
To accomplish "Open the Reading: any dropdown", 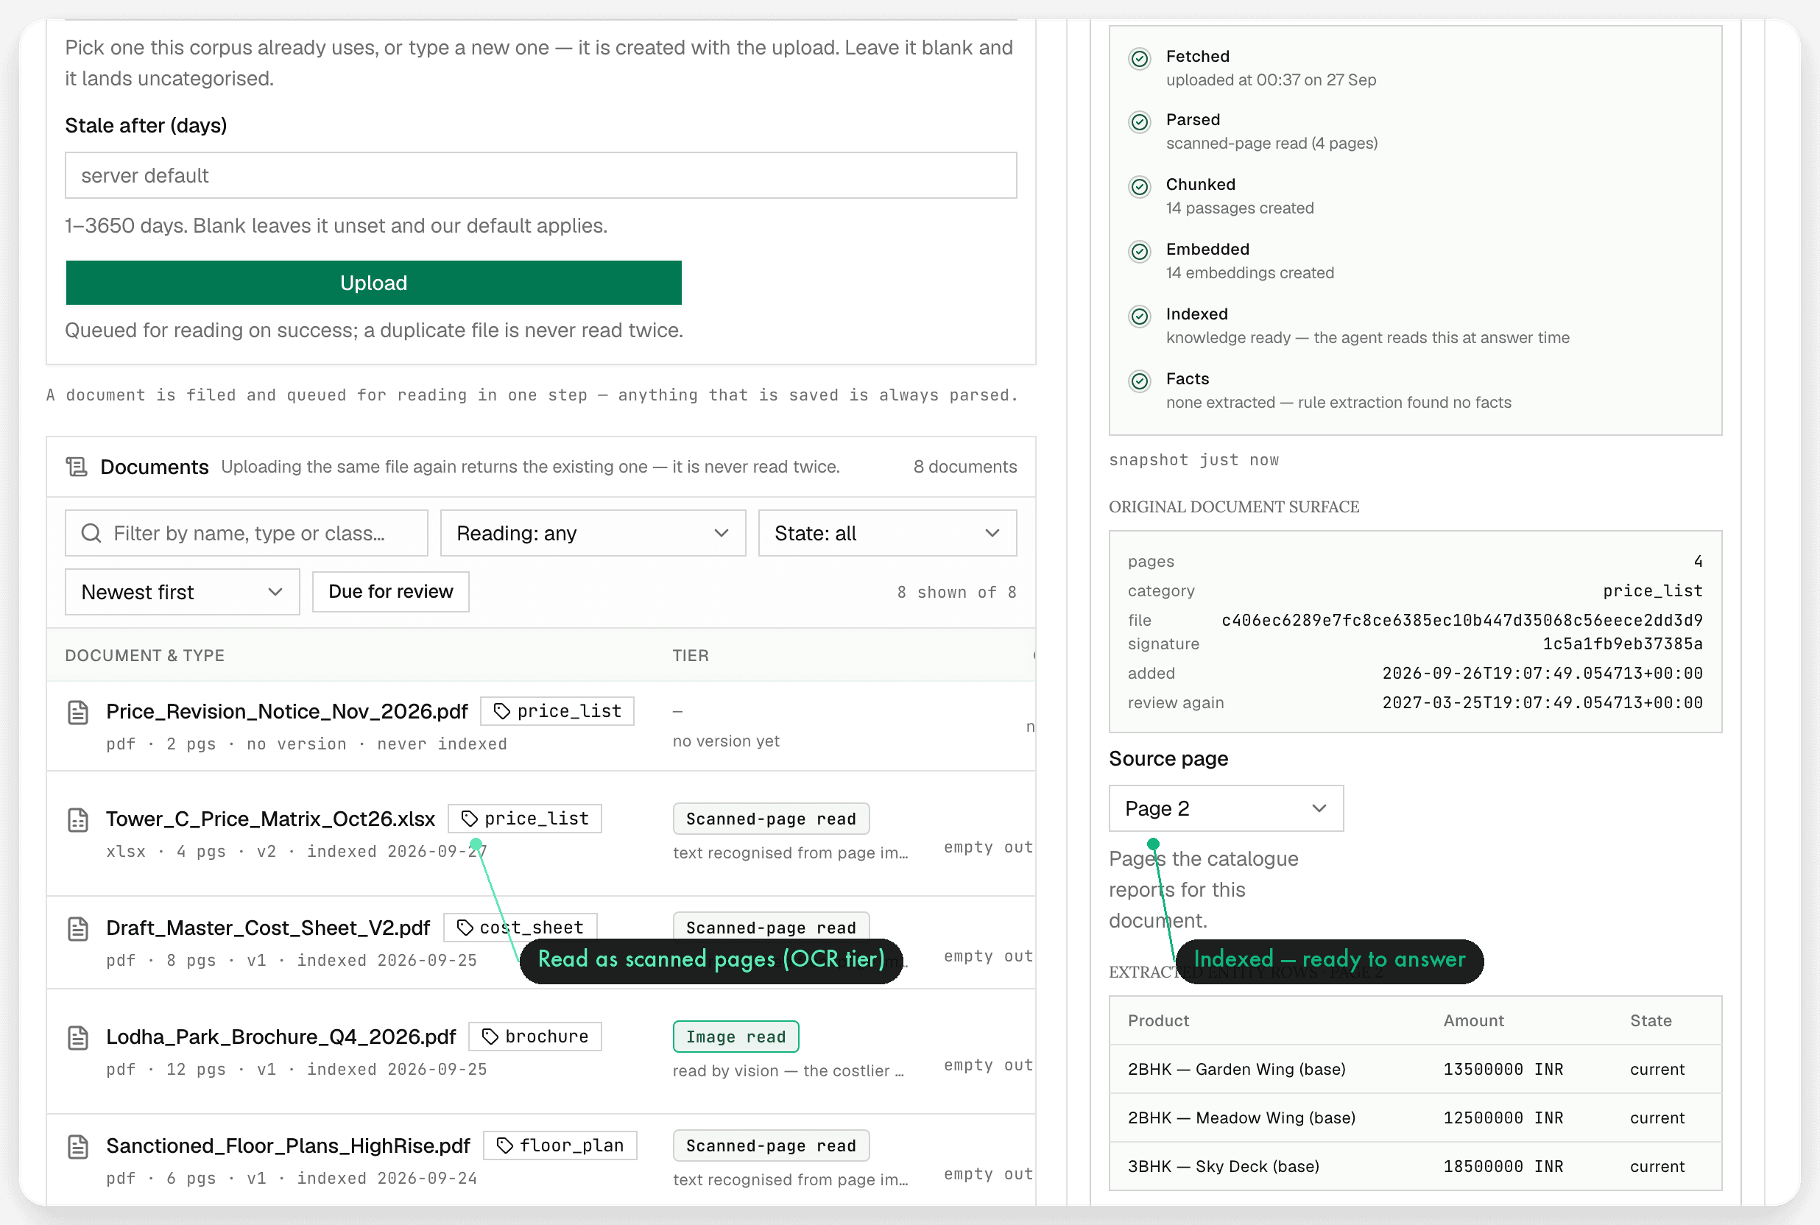I will click(593, 533).
